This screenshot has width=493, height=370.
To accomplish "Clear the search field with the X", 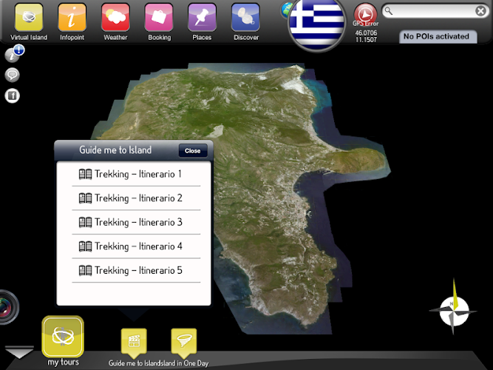I will point(480,11).
